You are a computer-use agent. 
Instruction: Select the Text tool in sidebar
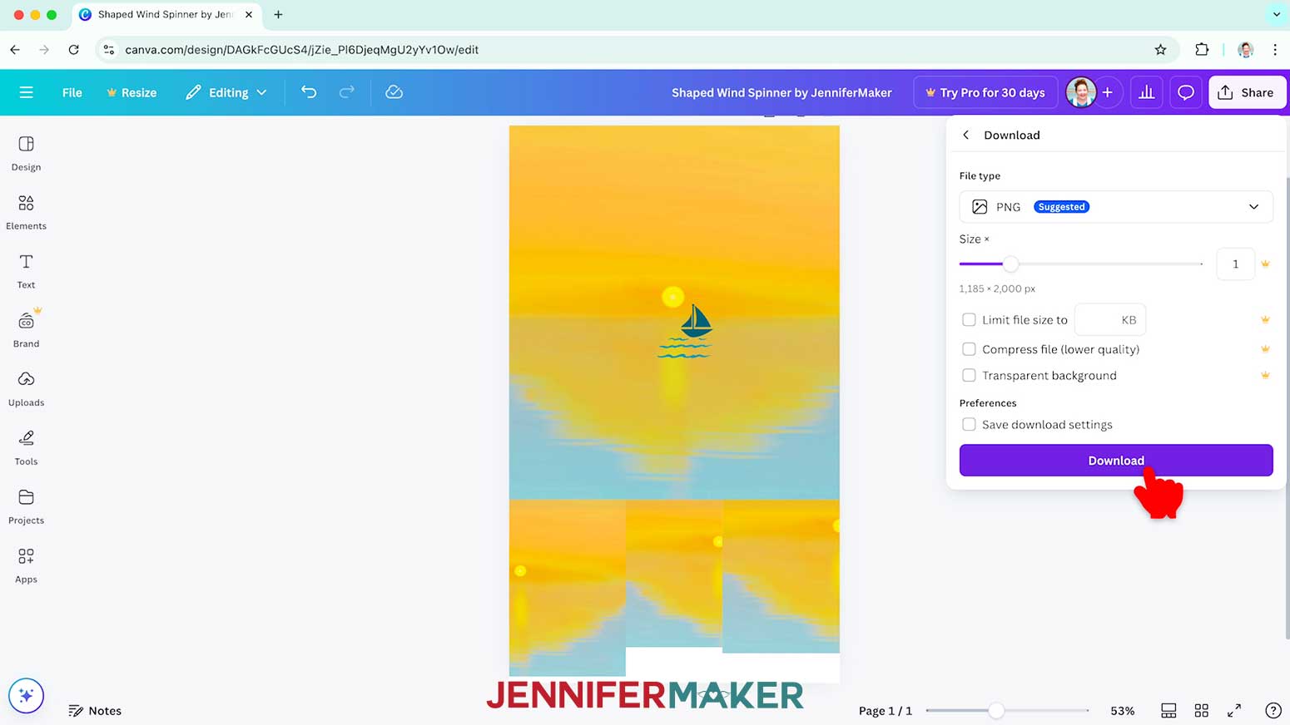click(x=26, y=272)
